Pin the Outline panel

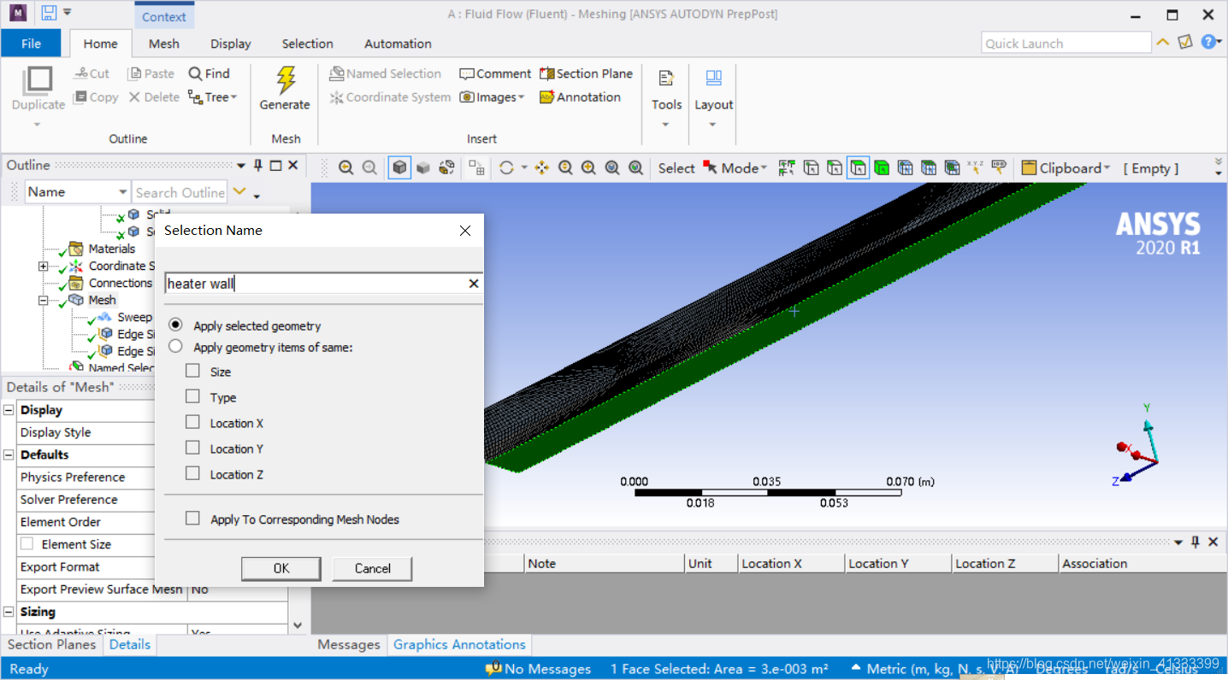(x=258, y=166)
